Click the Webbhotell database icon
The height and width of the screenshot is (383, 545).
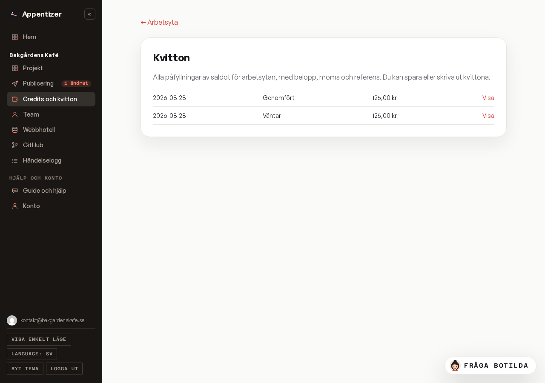(15, 130)
